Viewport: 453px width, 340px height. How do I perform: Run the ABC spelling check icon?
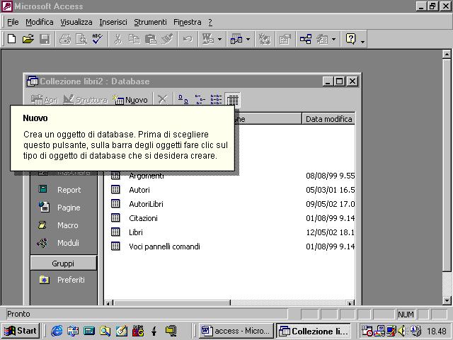(98, 39)
